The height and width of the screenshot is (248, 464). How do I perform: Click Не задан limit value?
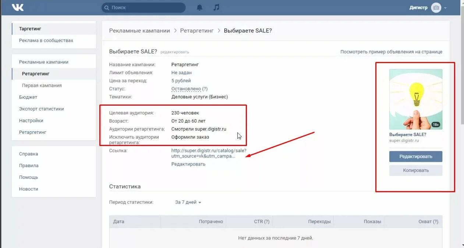(x=181, y=73)
